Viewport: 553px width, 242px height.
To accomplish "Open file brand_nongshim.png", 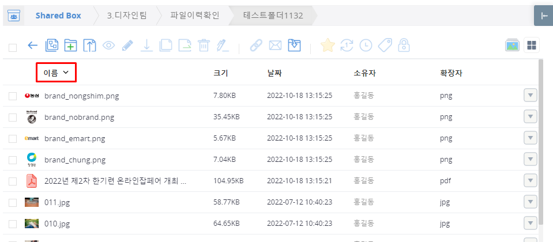I will coord(81,96).
